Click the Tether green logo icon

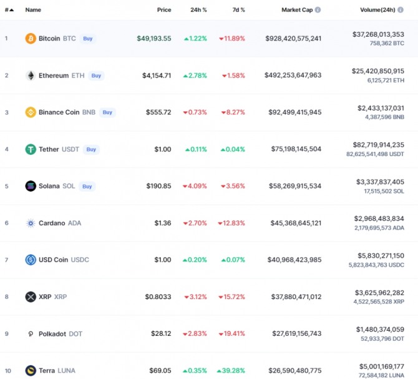(31, 149)
